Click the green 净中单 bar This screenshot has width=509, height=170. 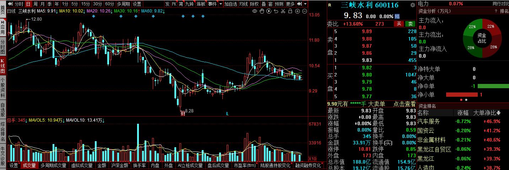pyautogui.click(x=493, y=86)
